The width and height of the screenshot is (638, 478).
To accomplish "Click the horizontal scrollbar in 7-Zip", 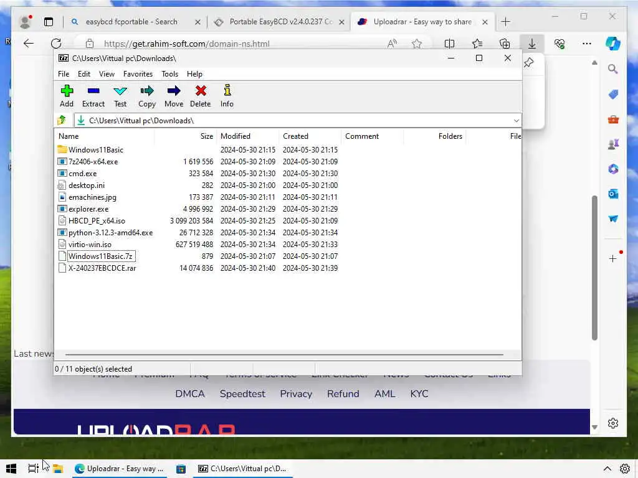I will tap(284, 354).
